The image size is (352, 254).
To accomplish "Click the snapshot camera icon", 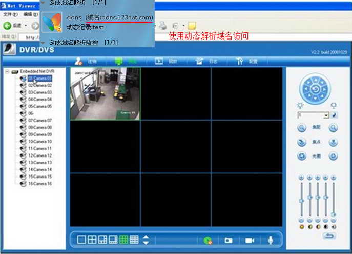I will point(228,240).
